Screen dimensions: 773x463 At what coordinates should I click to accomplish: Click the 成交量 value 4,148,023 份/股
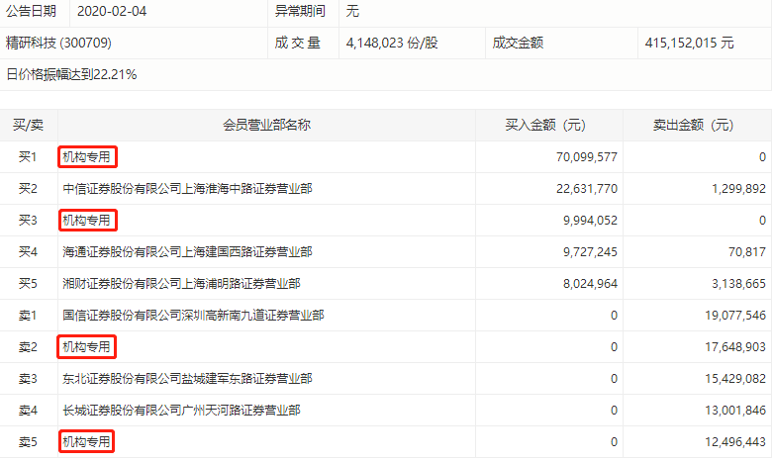click(392, 43)
